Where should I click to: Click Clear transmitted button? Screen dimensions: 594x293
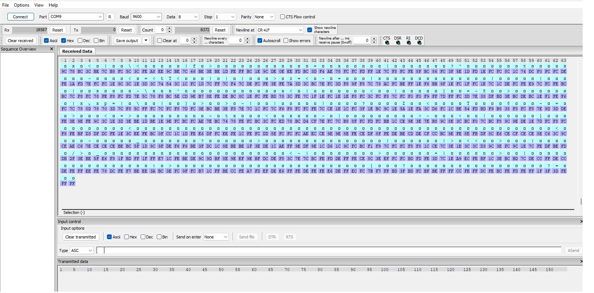click(81, 237)
